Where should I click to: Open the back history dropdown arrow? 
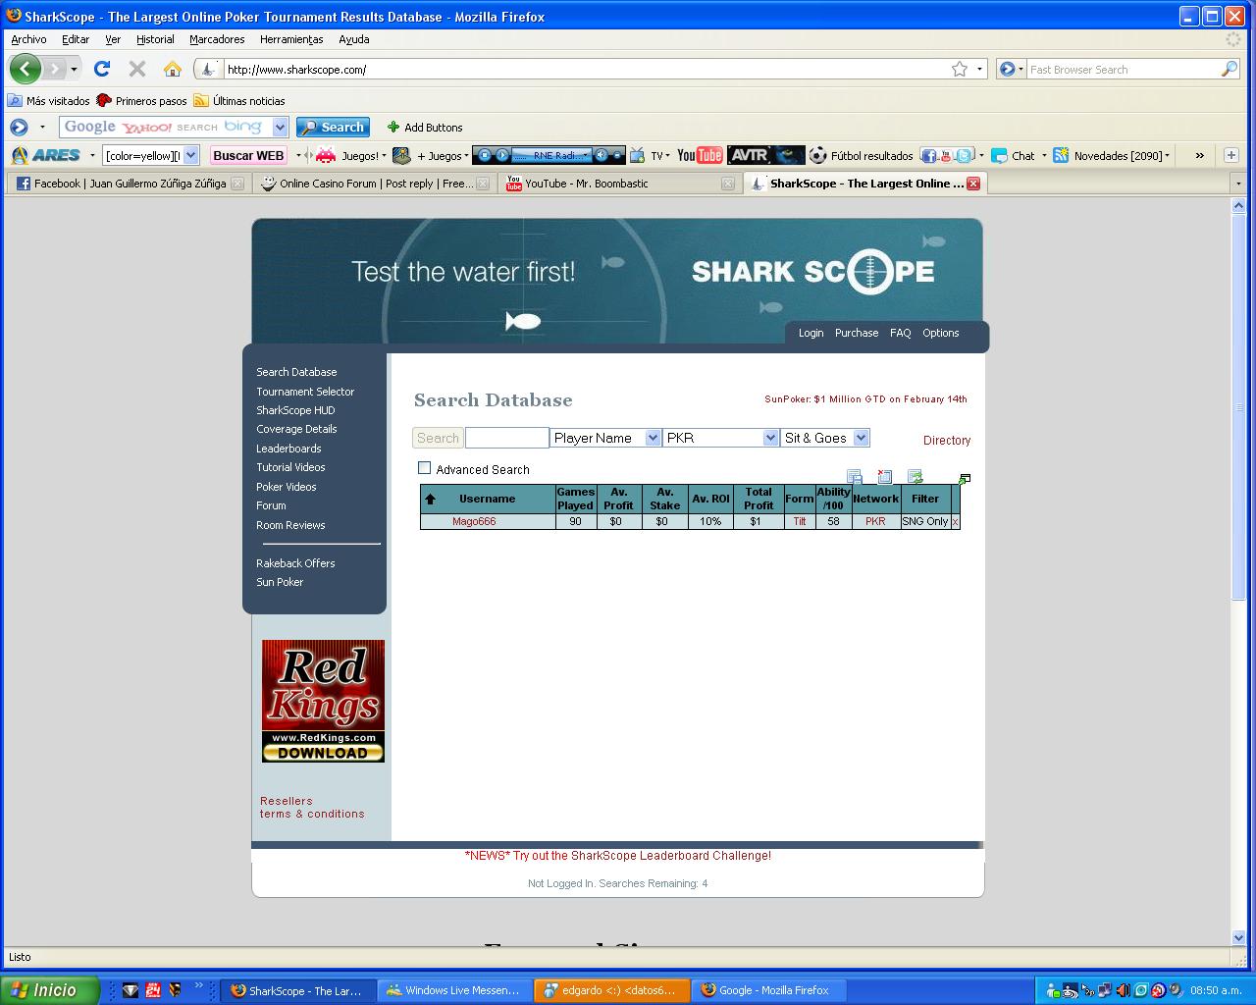(x=74, y=70)
